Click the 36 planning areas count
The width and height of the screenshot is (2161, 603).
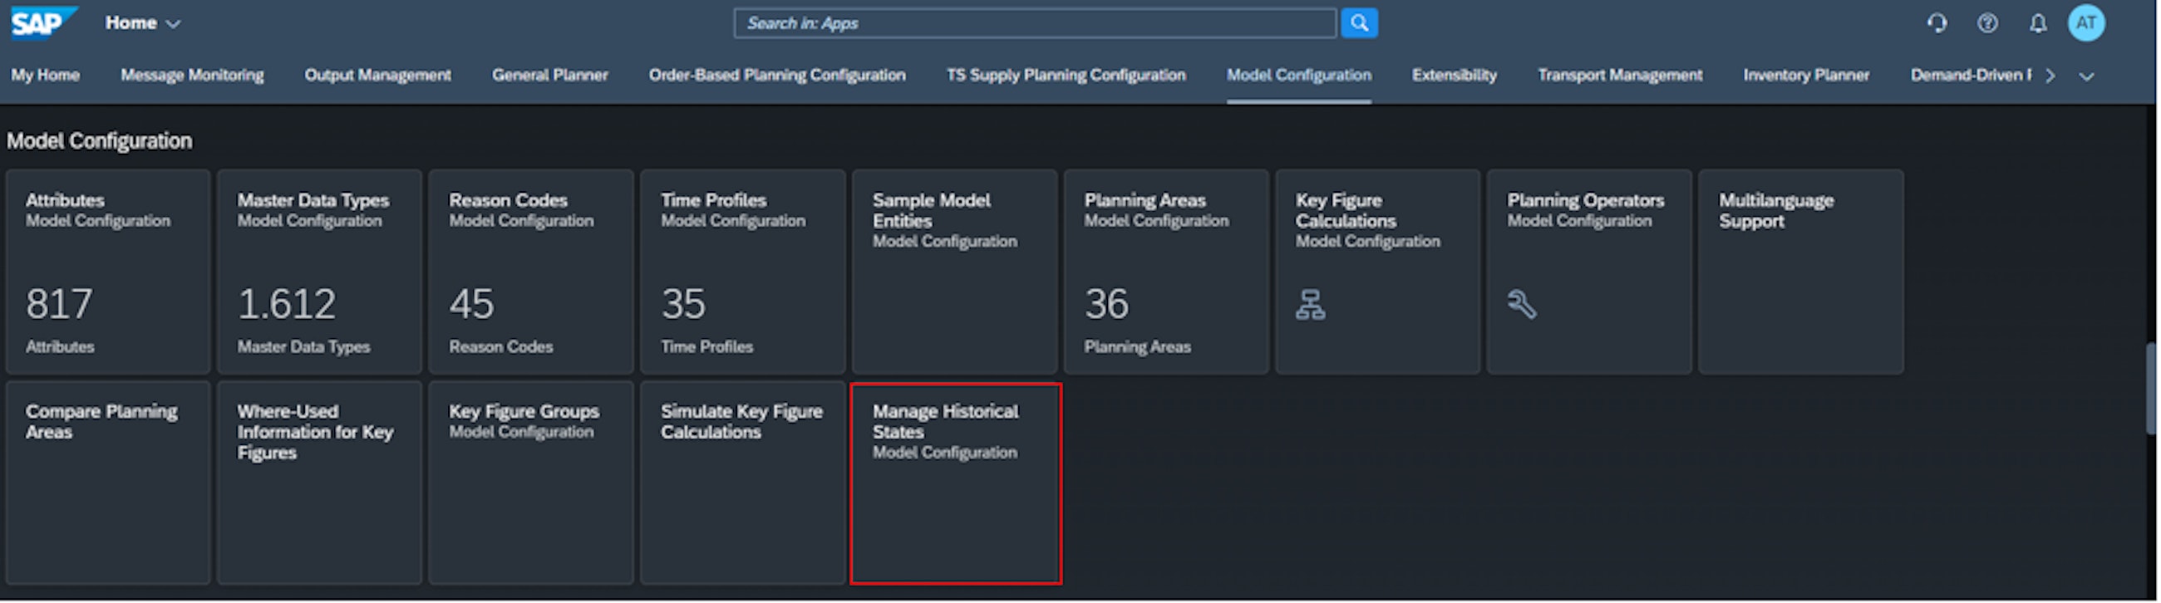pyautogui.click(x=1106, y=304)
